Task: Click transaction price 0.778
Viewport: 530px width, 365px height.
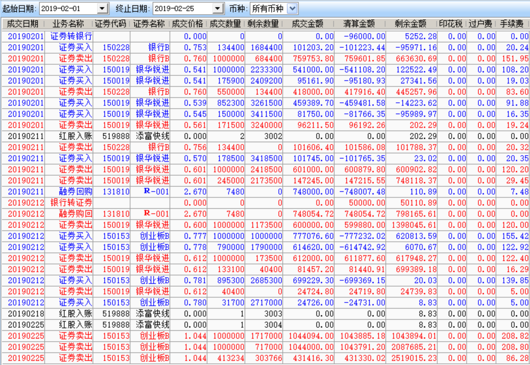Action: [x=195, y=247]
